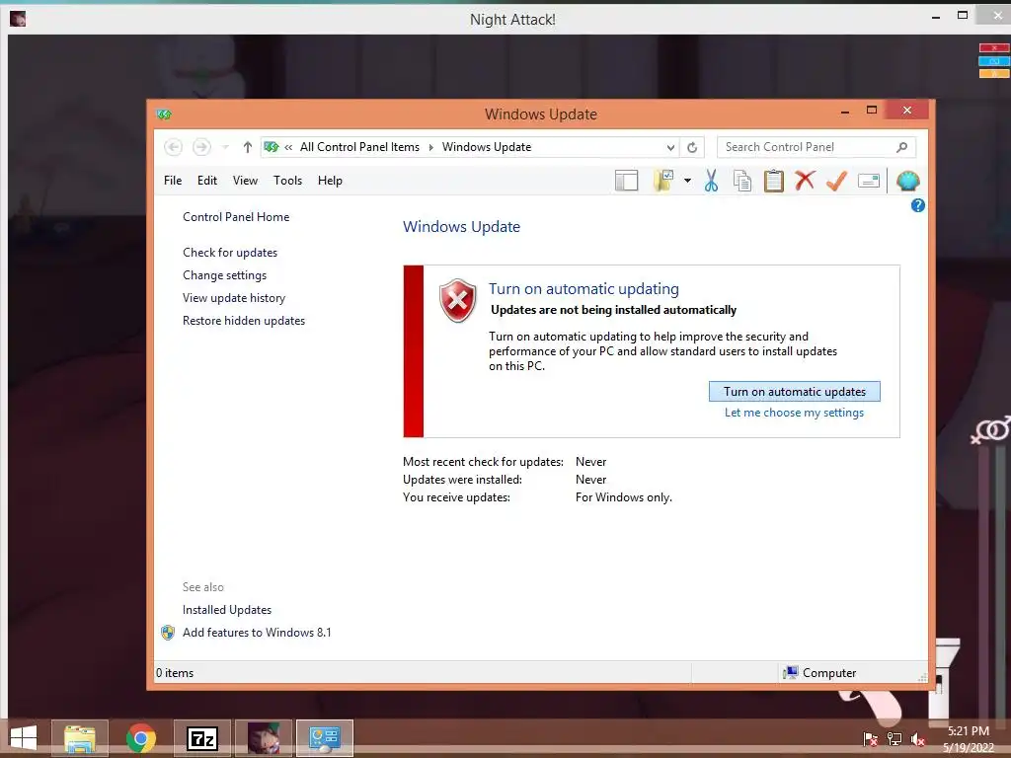Viewport: 1011px width, 758px height.
Task: Click Add features to Windows 8.1
Action: (x=257, y=633)
